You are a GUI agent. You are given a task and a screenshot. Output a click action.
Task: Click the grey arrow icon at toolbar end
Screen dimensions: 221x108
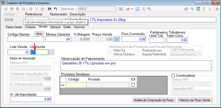pos(217,9)
